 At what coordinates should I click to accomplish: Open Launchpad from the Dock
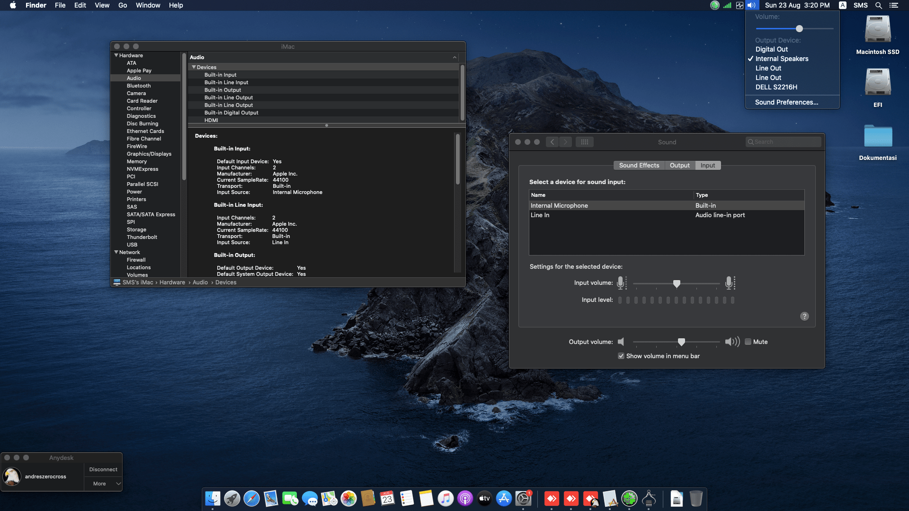[232, 499]
